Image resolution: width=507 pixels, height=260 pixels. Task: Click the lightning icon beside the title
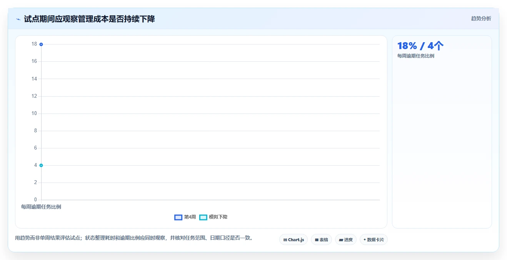(18, 19)
